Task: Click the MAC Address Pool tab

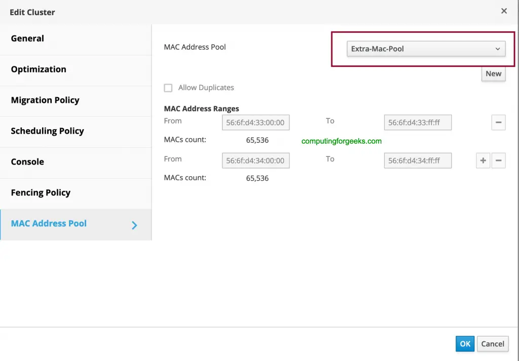Action: click(76, 224)
